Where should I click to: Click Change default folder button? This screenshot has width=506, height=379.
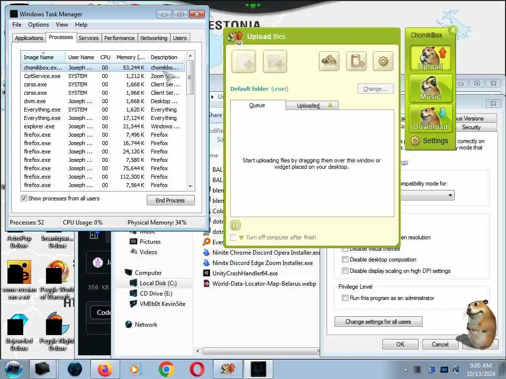click(x=376, y=89)
